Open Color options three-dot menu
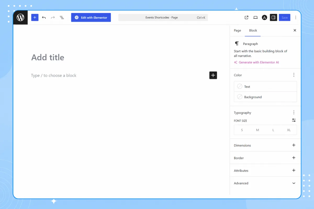The height and width of the screenshot is (209, 314). tap(294, 75)
